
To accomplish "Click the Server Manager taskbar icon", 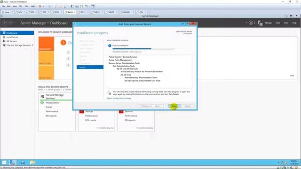I will pyautogui.click(x=13, y=162).
